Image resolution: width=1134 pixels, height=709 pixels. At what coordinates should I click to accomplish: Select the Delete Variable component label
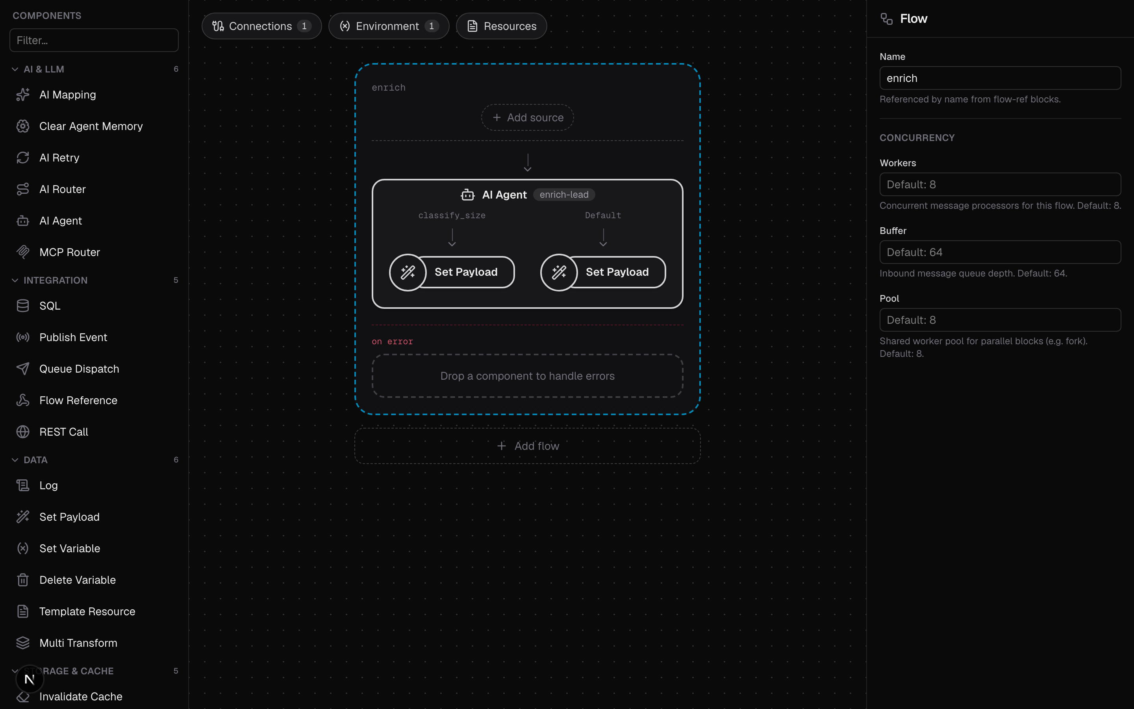click(77, 579)
